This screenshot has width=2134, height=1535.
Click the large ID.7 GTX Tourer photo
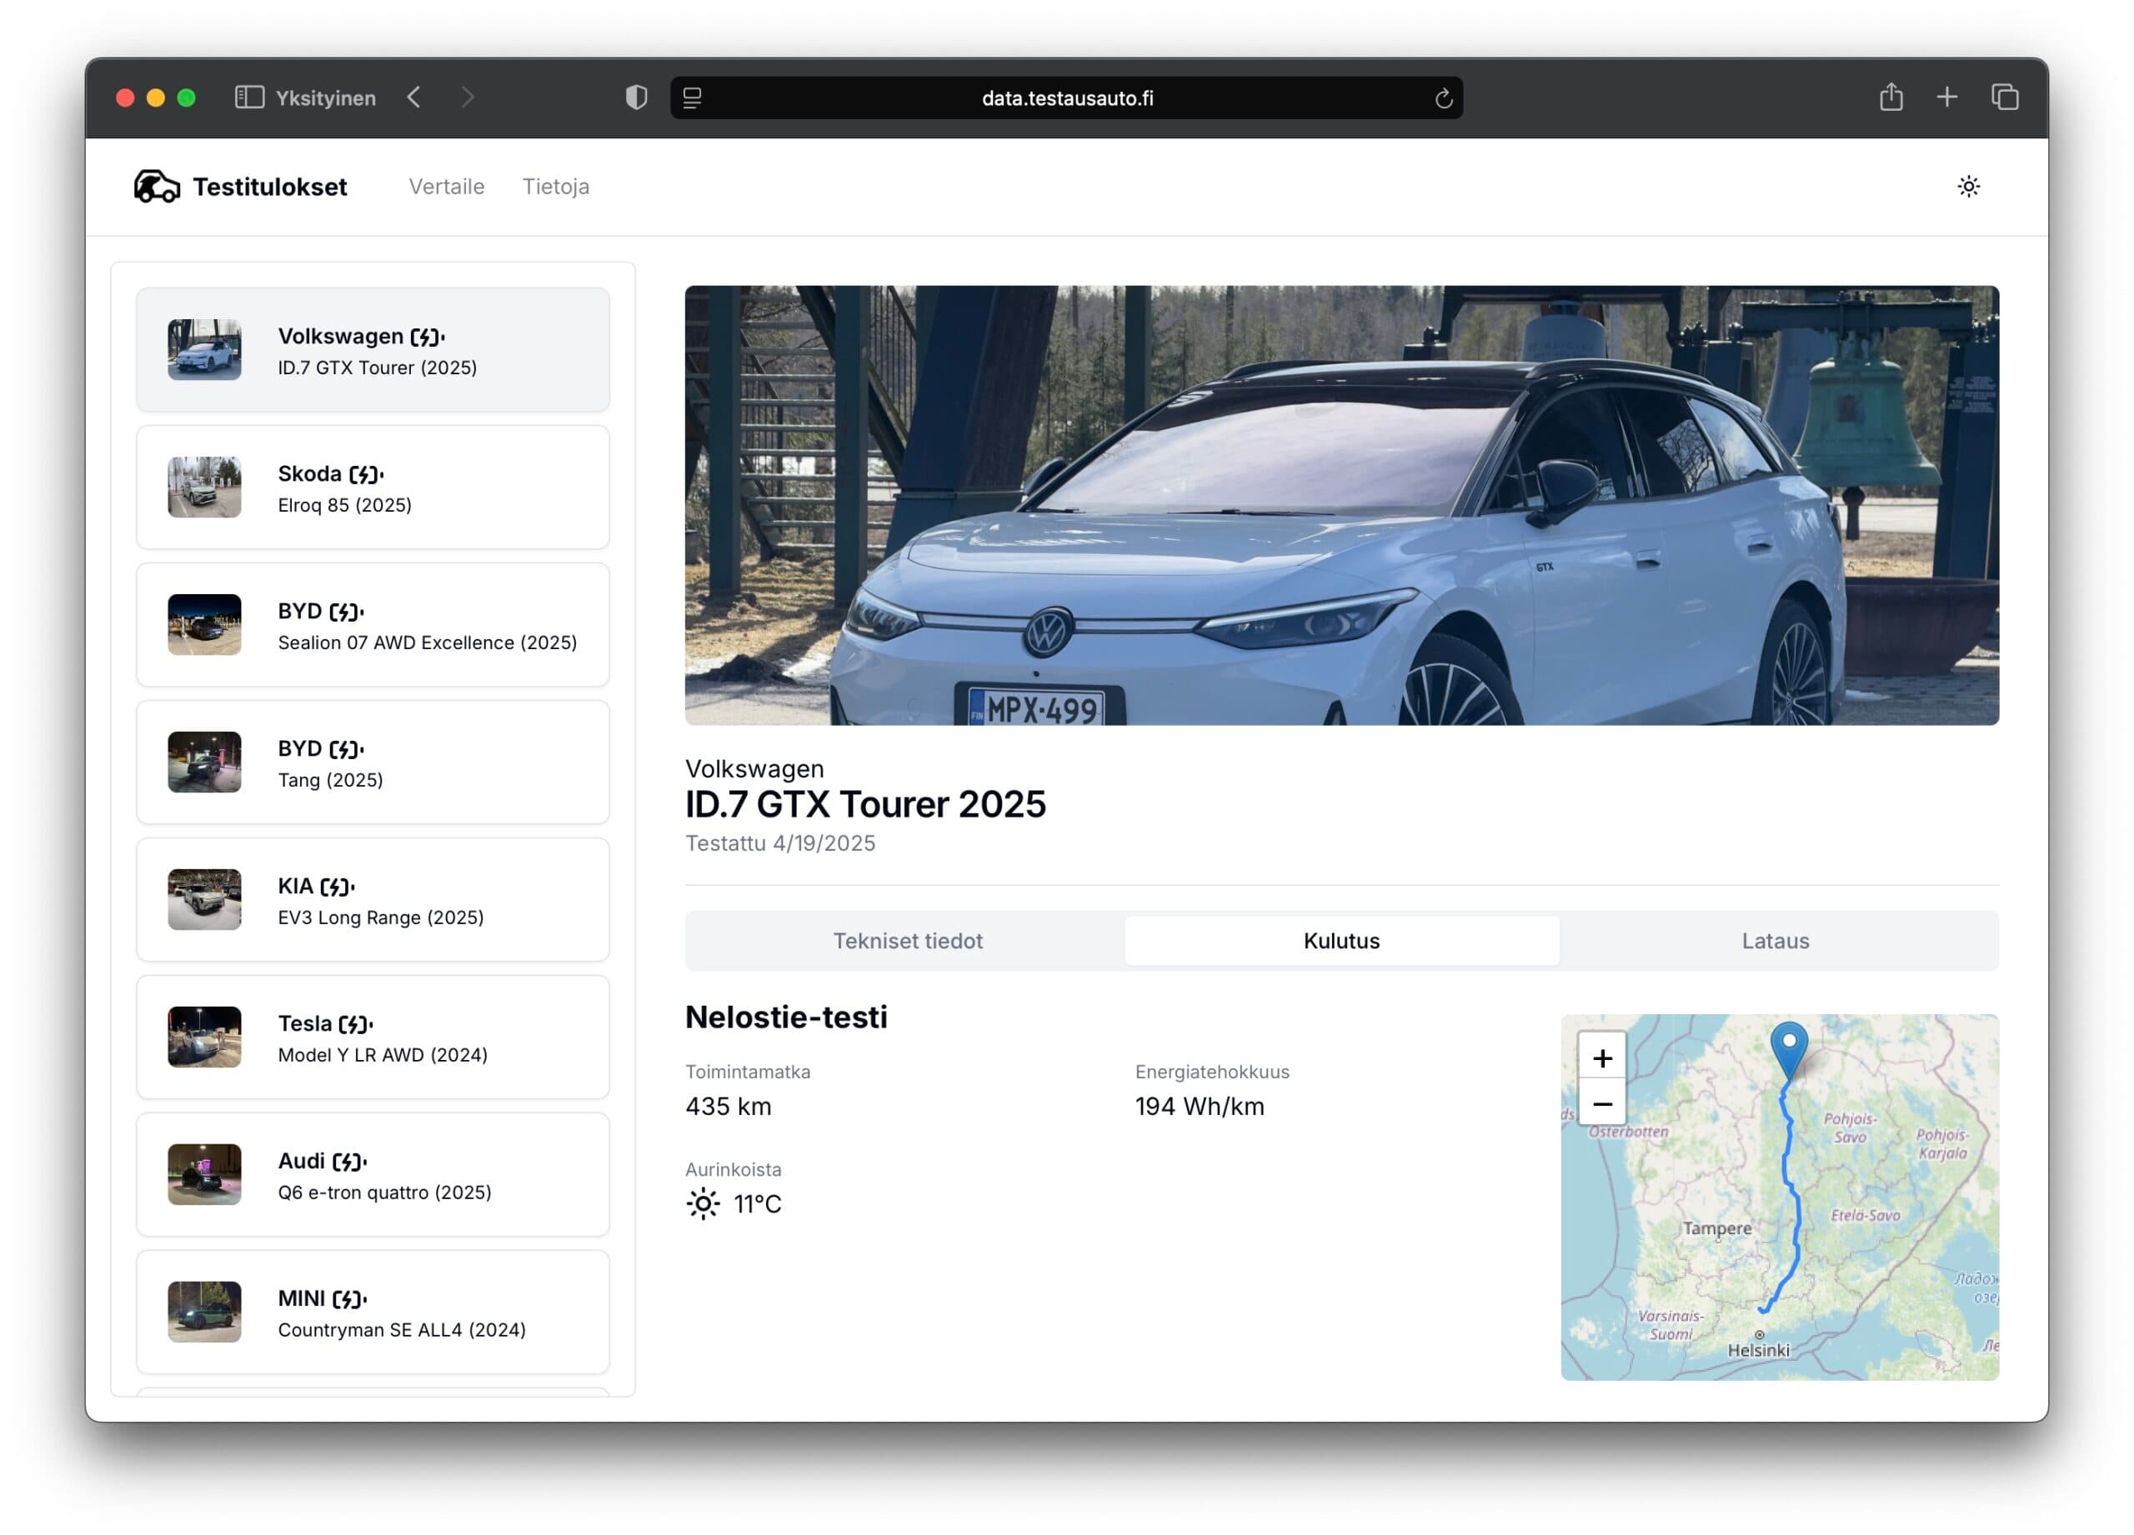[1342, 505]
